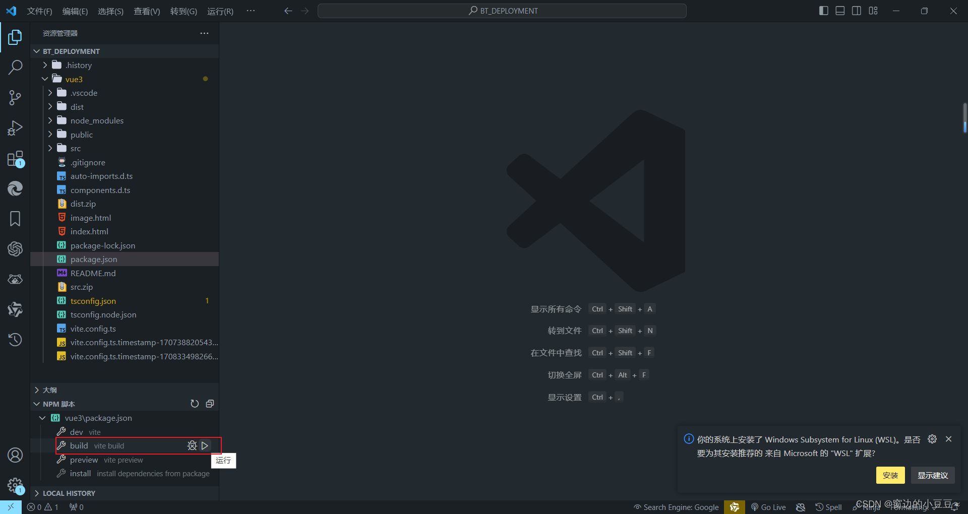
Task: Collapse the vue3 folder
Action: [x=45, y=79]
